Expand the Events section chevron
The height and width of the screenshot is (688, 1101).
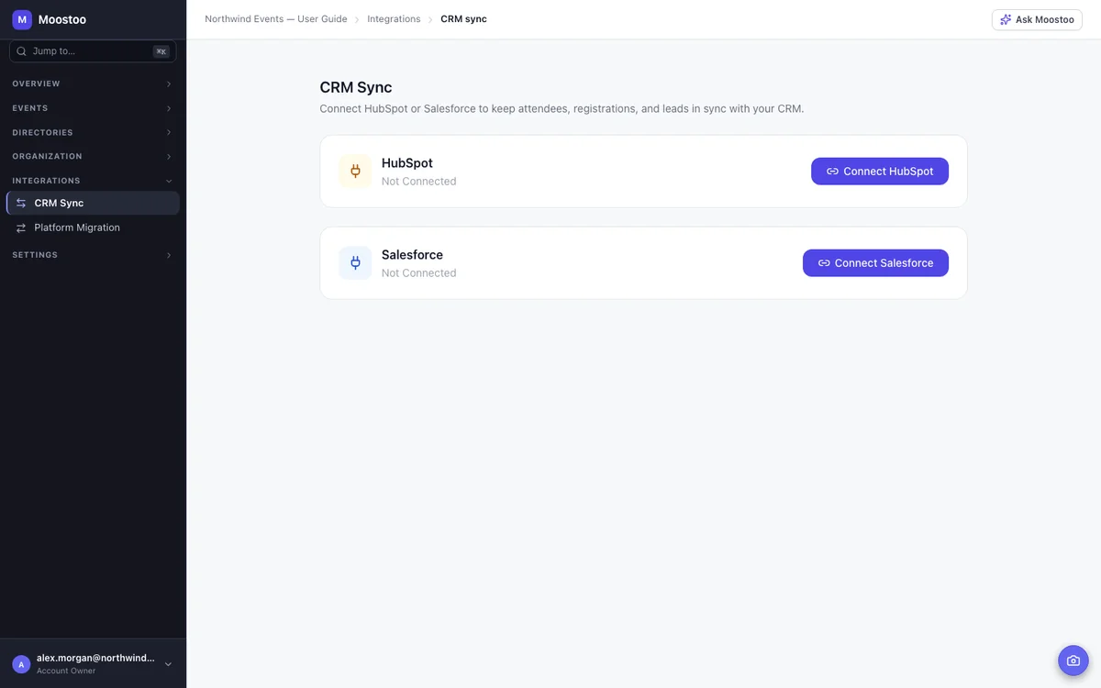coord(169,108)
